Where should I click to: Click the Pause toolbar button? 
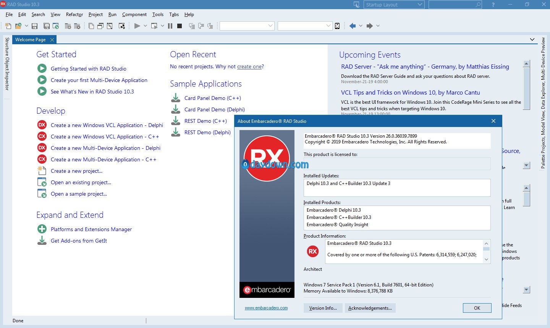coord(170,26)
